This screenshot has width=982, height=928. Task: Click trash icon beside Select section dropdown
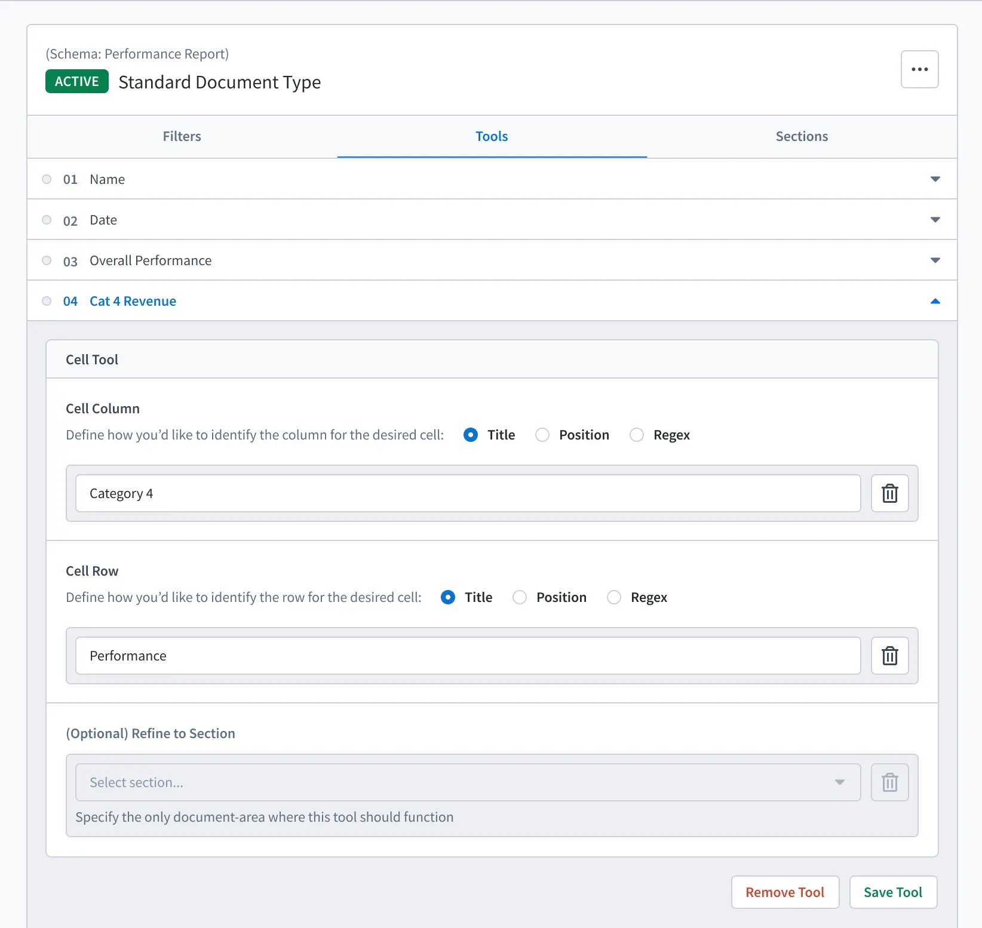click(889, 782)
